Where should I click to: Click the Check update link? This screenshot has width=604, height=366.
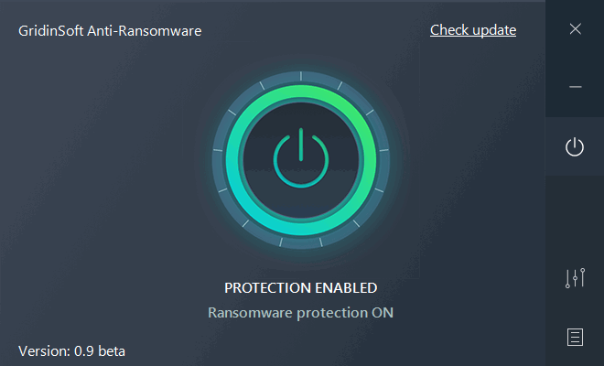(x=472, y=30)
